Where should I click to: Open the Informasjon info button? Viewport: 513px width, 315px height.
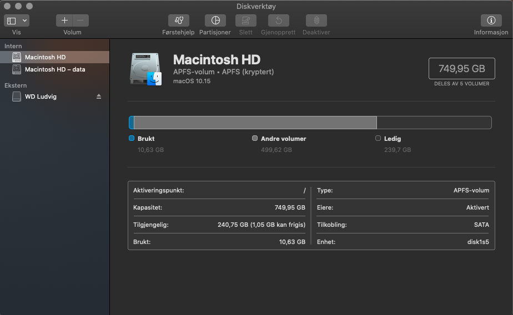click(491, 21)
